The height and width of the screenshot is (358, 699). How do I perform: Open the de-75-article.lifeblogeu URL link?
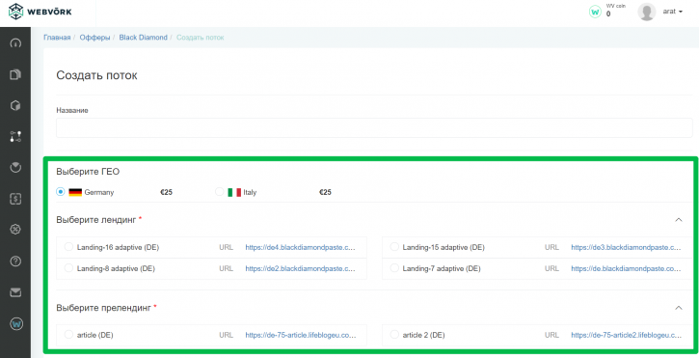pyautogui.click(x=301, y=335)
